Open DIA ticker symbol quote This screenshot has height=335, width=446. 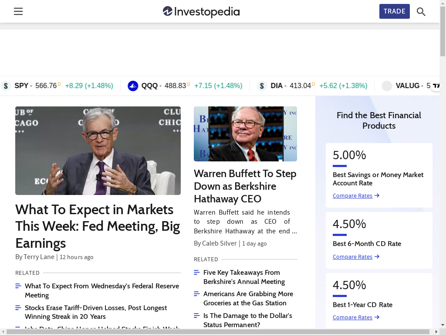click(x=277, y=86)
